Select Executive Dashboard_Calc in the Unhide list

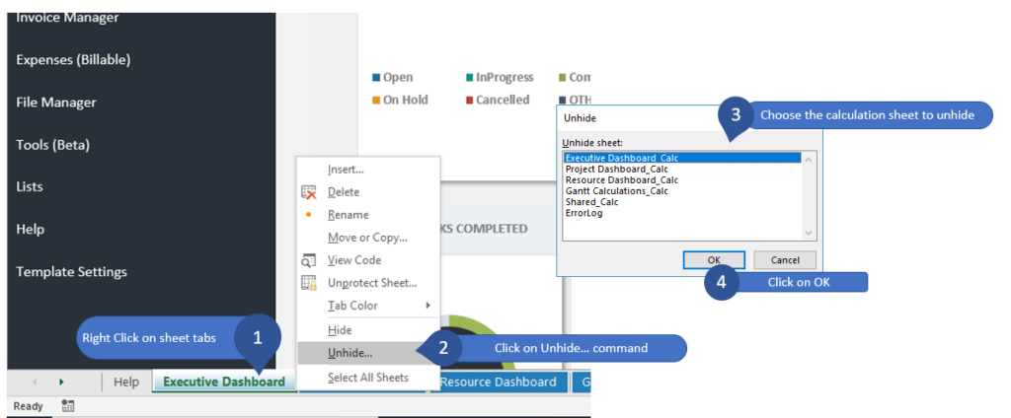click(682, 158)
